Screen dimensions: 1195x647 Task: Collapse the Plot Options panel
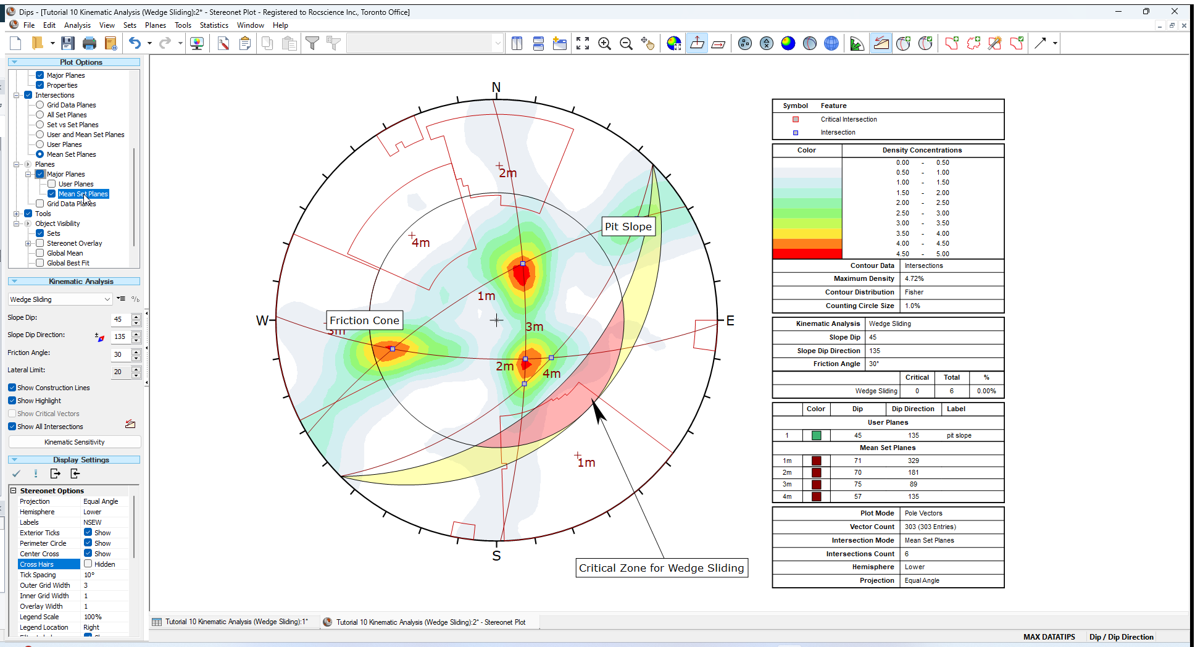[x=14, y=62]
